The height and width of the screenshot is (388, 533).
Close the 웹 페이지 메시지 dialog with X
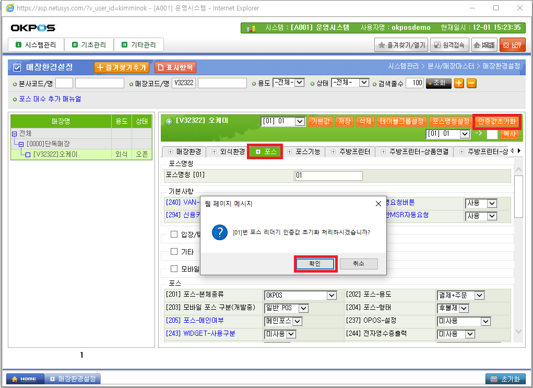pos(378,204)
